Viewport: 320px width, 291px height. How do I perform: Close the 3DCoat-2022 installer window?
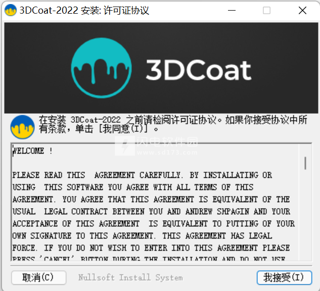(x=302, y=11)
